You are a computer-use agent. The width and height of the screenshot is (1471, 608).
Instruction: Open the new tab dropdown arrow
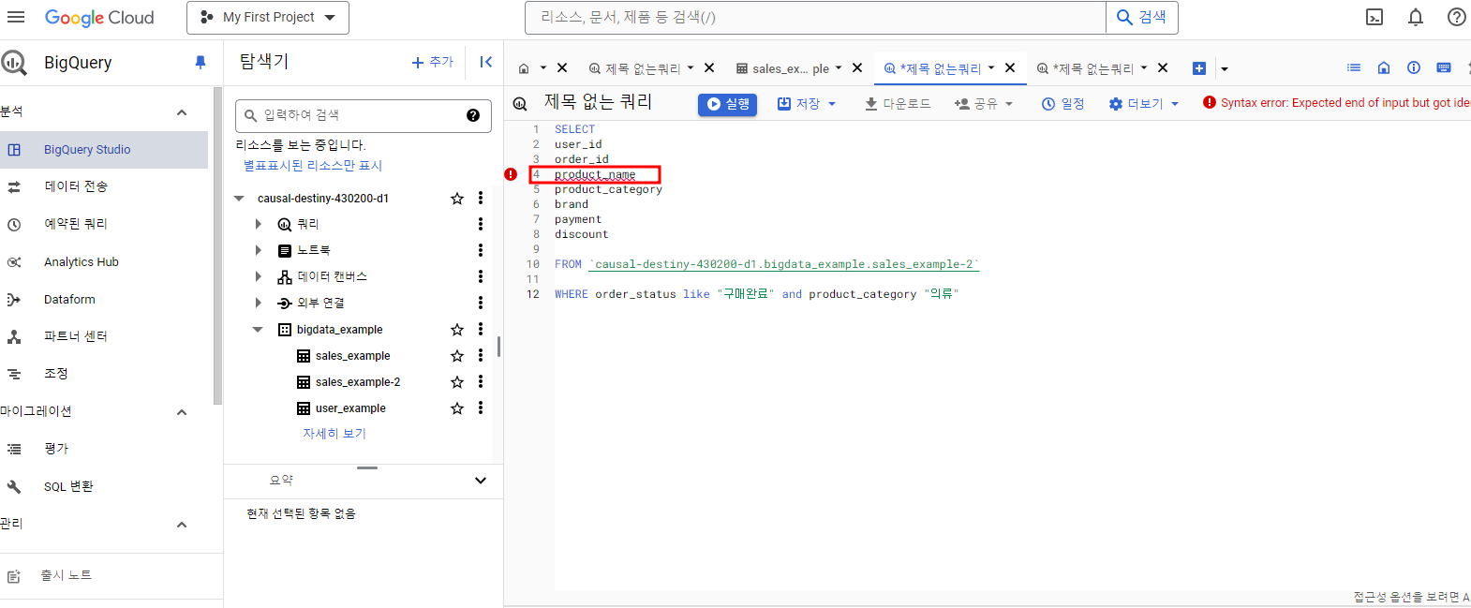(1224, 68)
